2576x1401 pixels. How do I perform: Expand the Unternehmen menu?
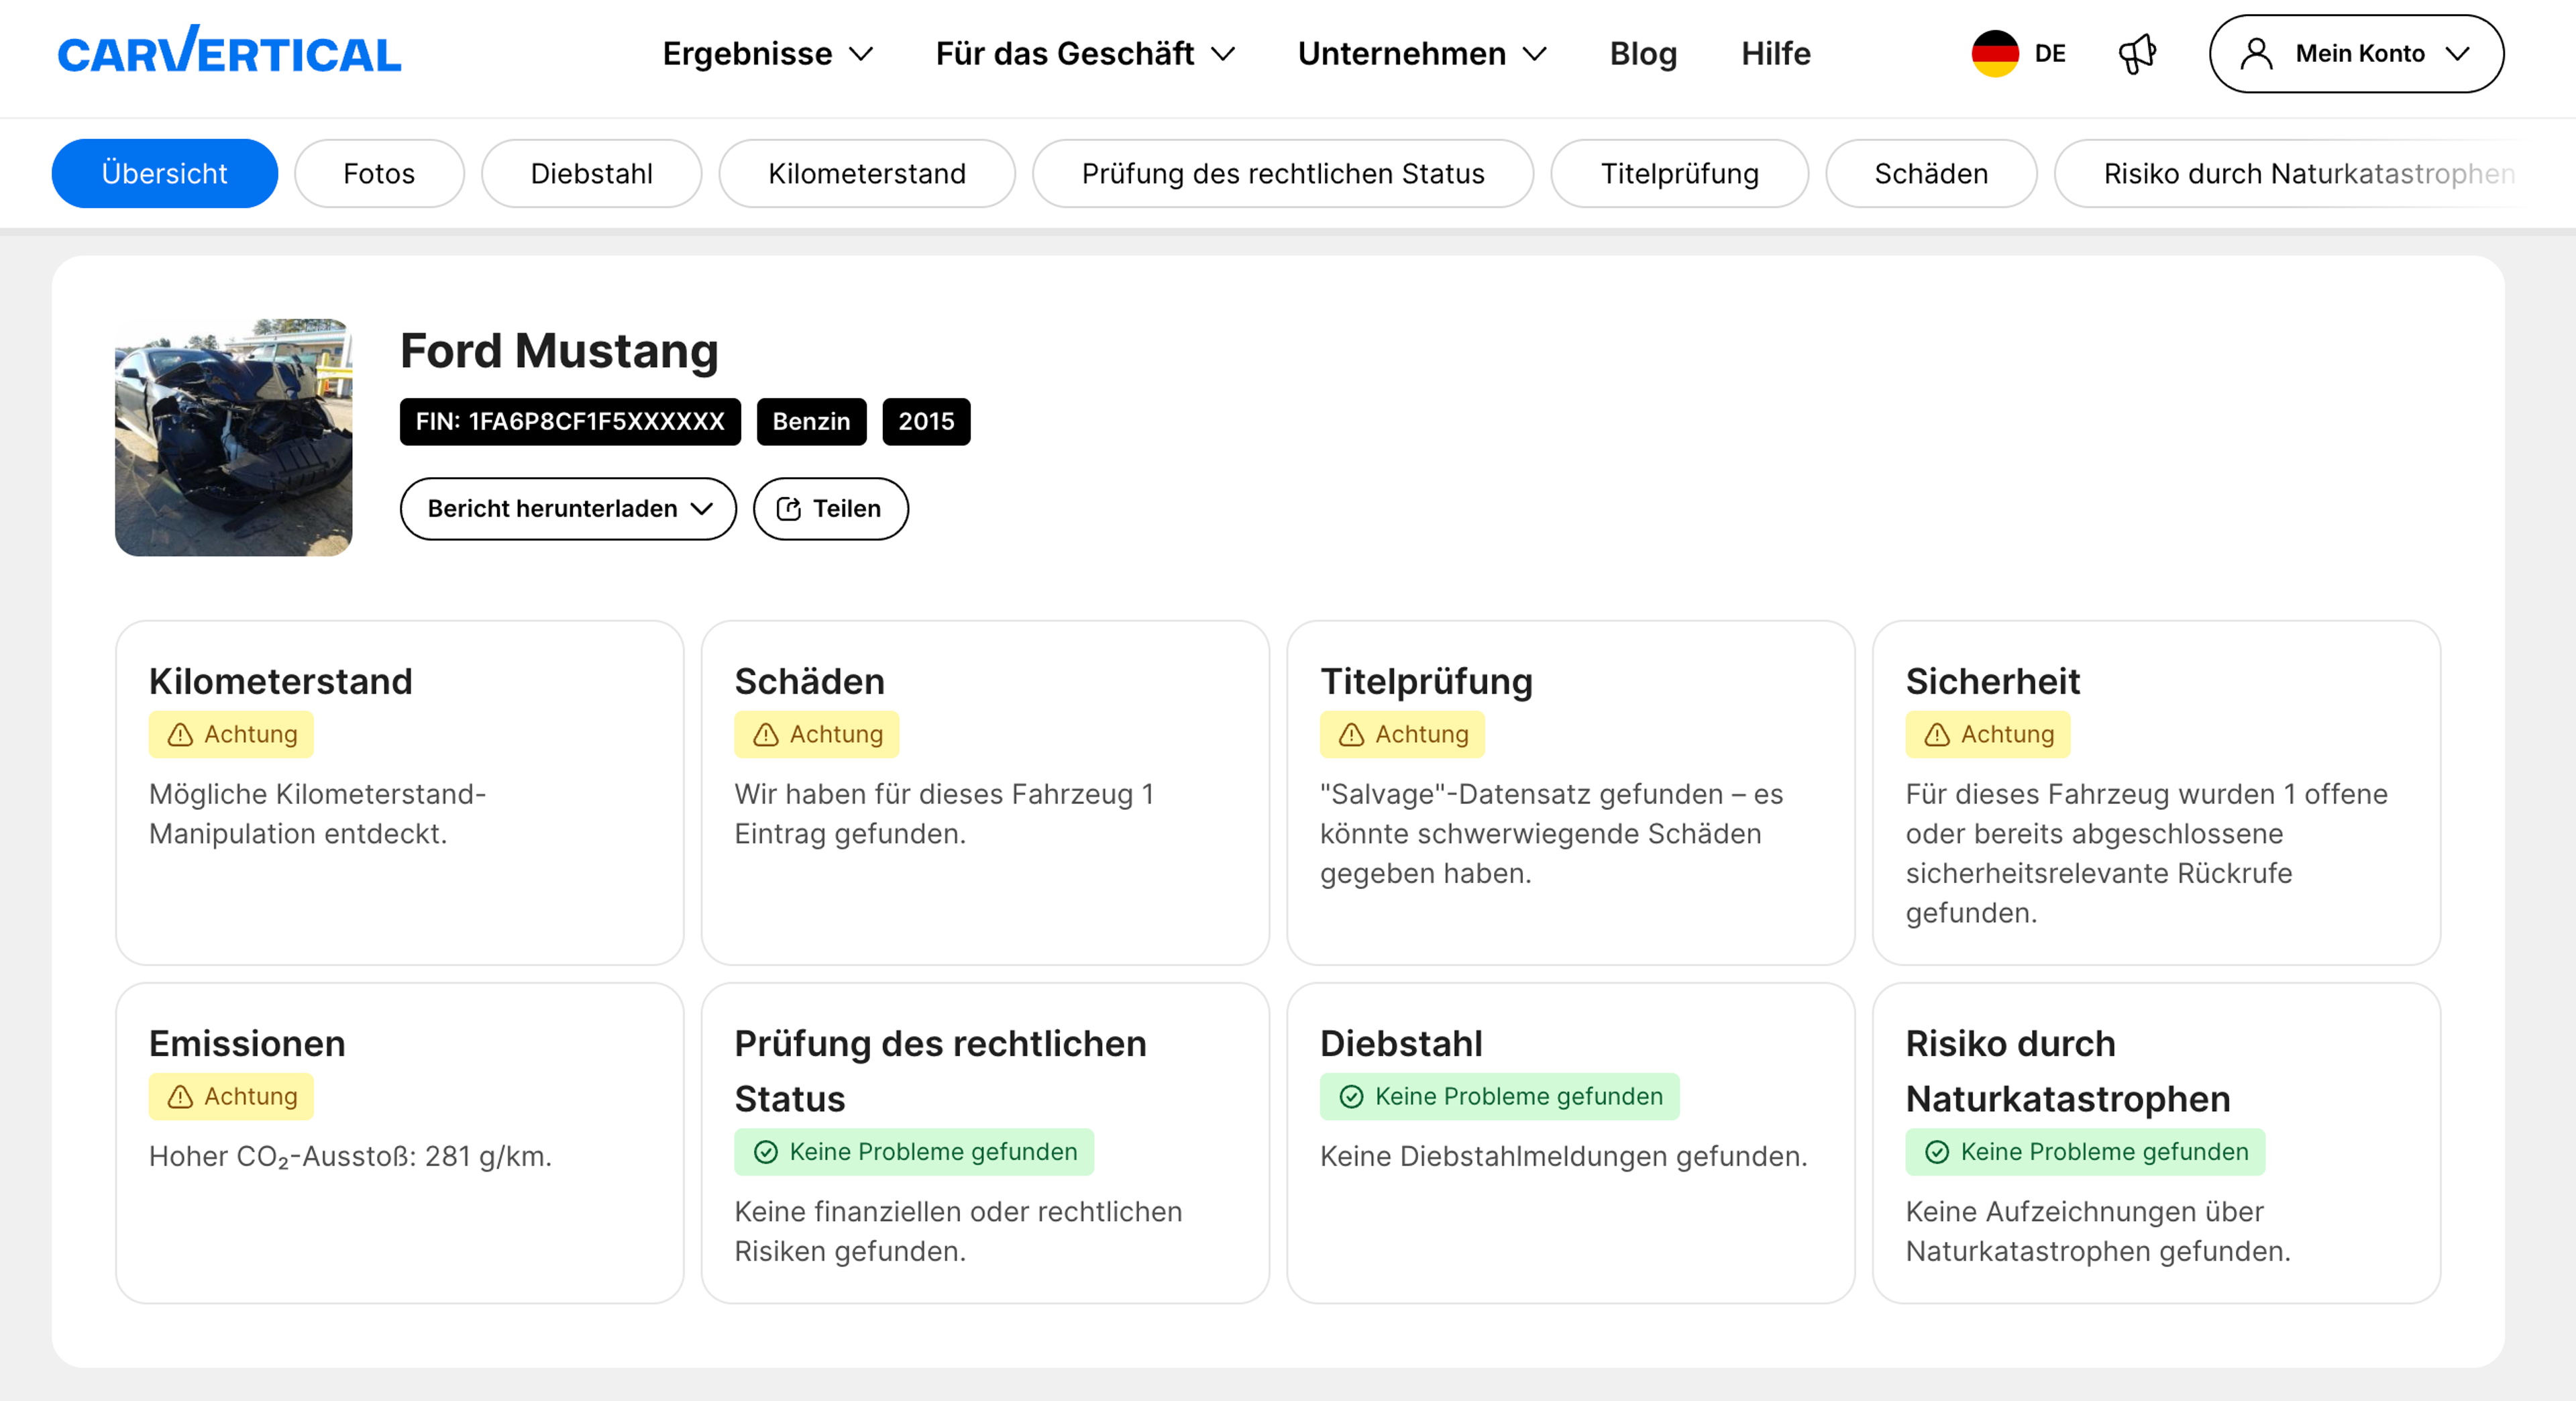(x=1422, y=53)
